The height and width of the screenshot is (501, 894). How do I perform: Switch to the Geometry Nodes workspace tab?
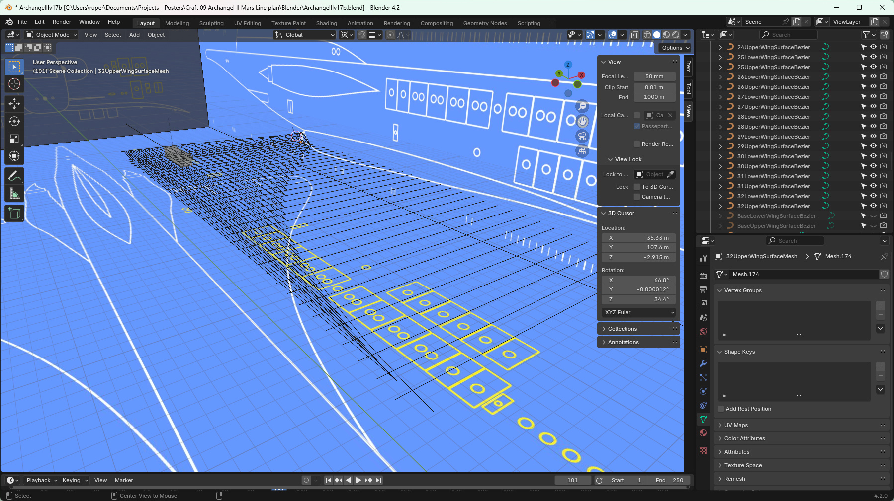click(x=485, y=23)
